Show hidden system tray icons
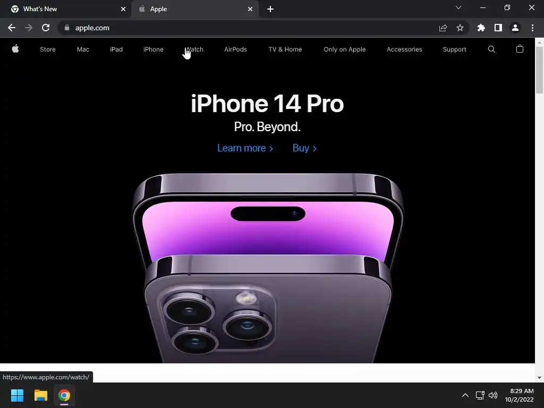Screen dimensions: 544x408 (x=465, y=395)
